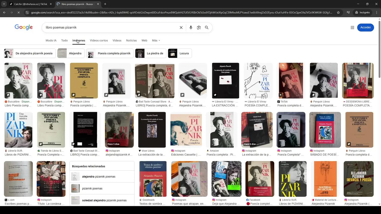Viewport: 381px width, 214px height.
Task: Open Ediciones Cassette Instagram image
Action: 186,130
